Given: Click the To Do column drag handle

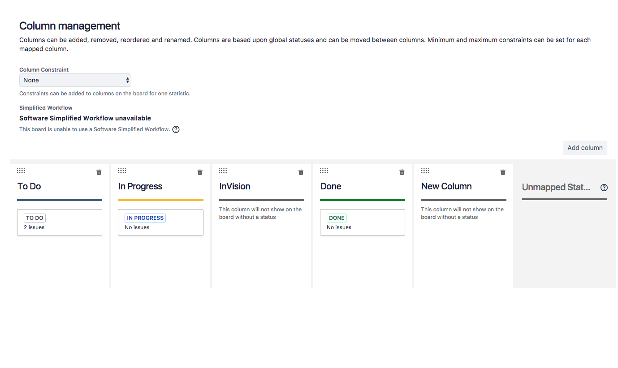Looking at the screenshot, I should click(x=21, y=171).
